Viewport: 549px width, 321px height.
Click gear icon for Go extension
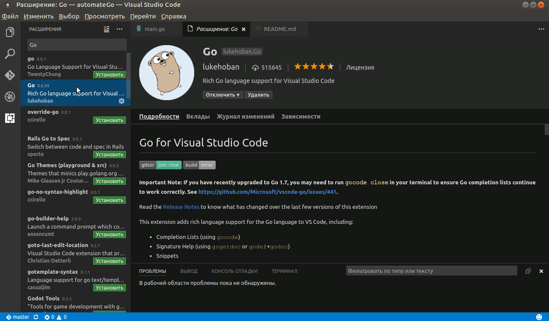122,101
